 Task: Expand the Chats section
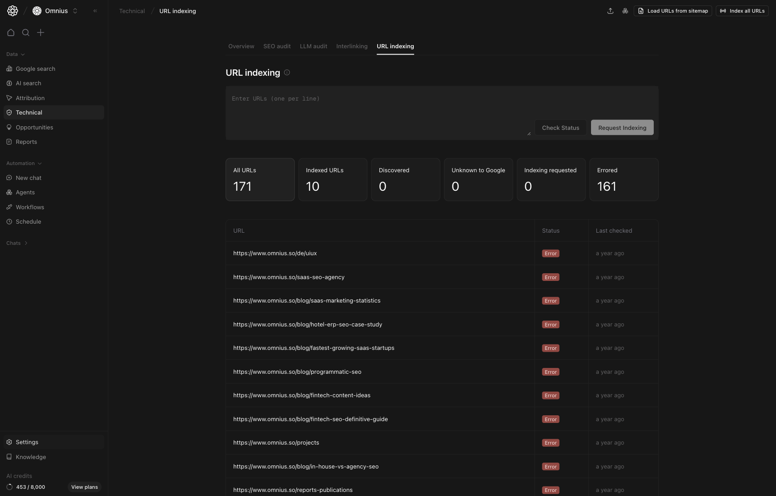(x=17, y=243)
